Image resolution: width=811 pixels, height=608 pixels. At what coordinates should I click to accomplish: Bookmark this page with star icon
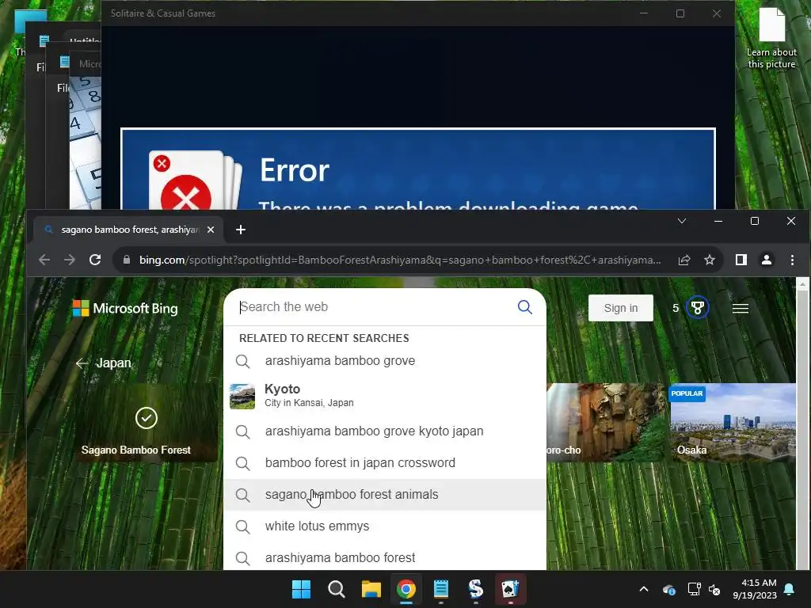710,260
